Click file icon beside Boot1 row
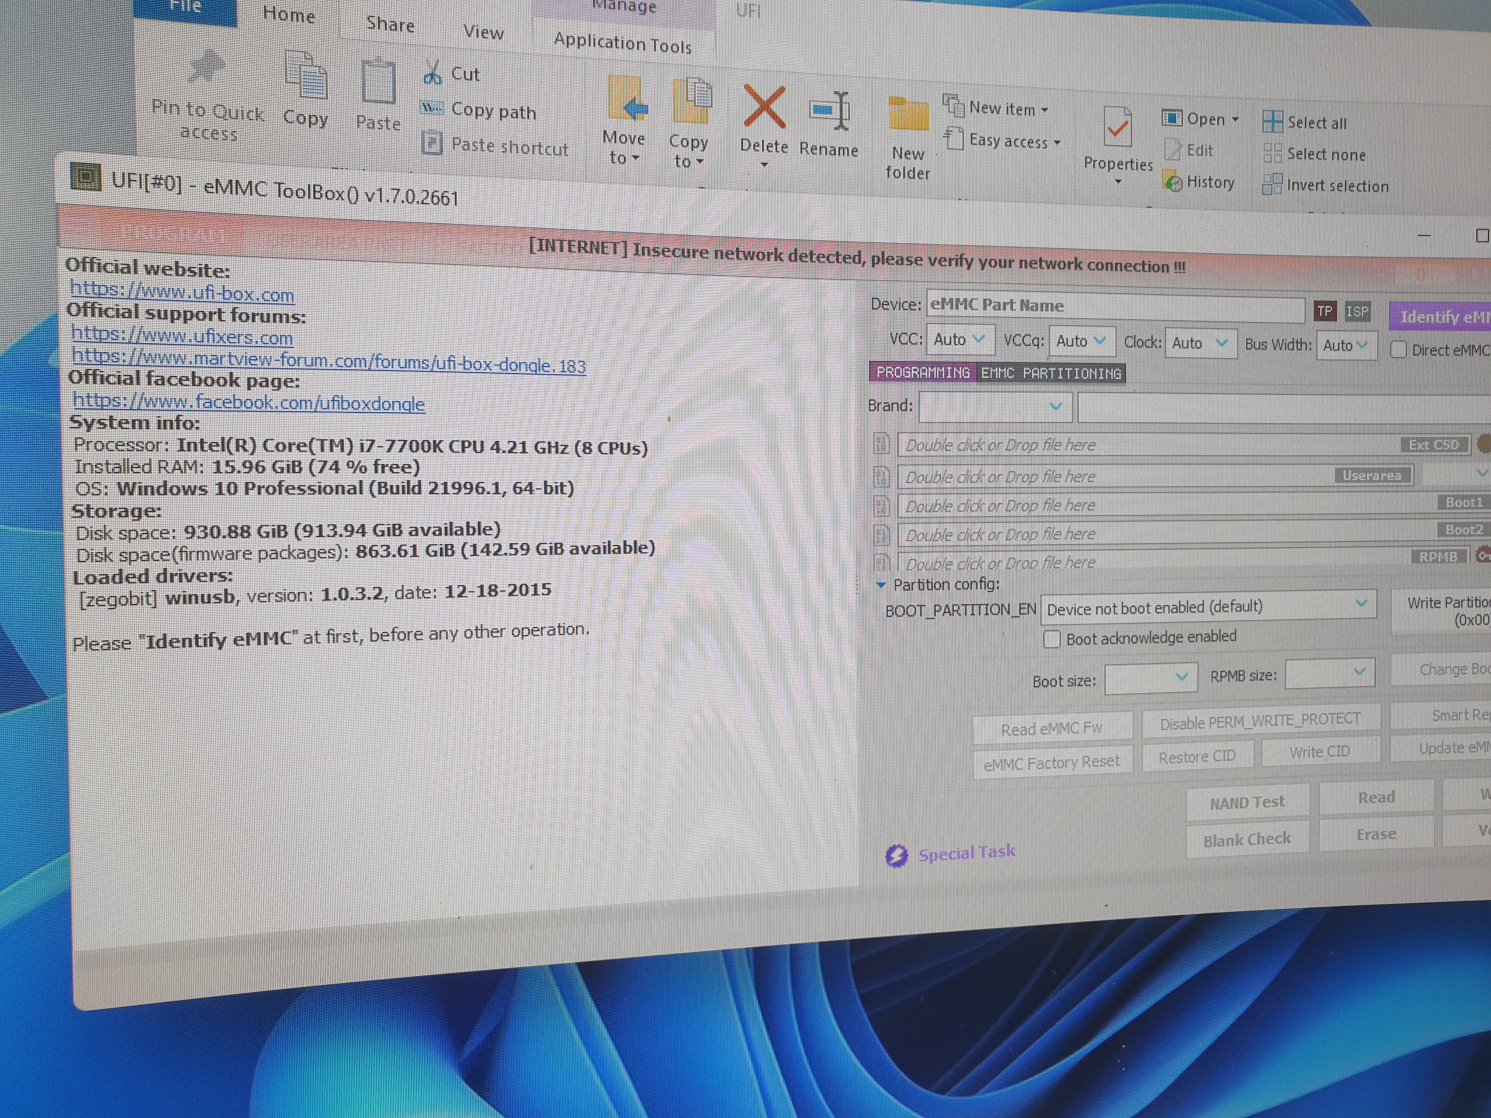The width and height of the screenshot is (1491, 1118). pyautogui.click(x=882, y=505)
